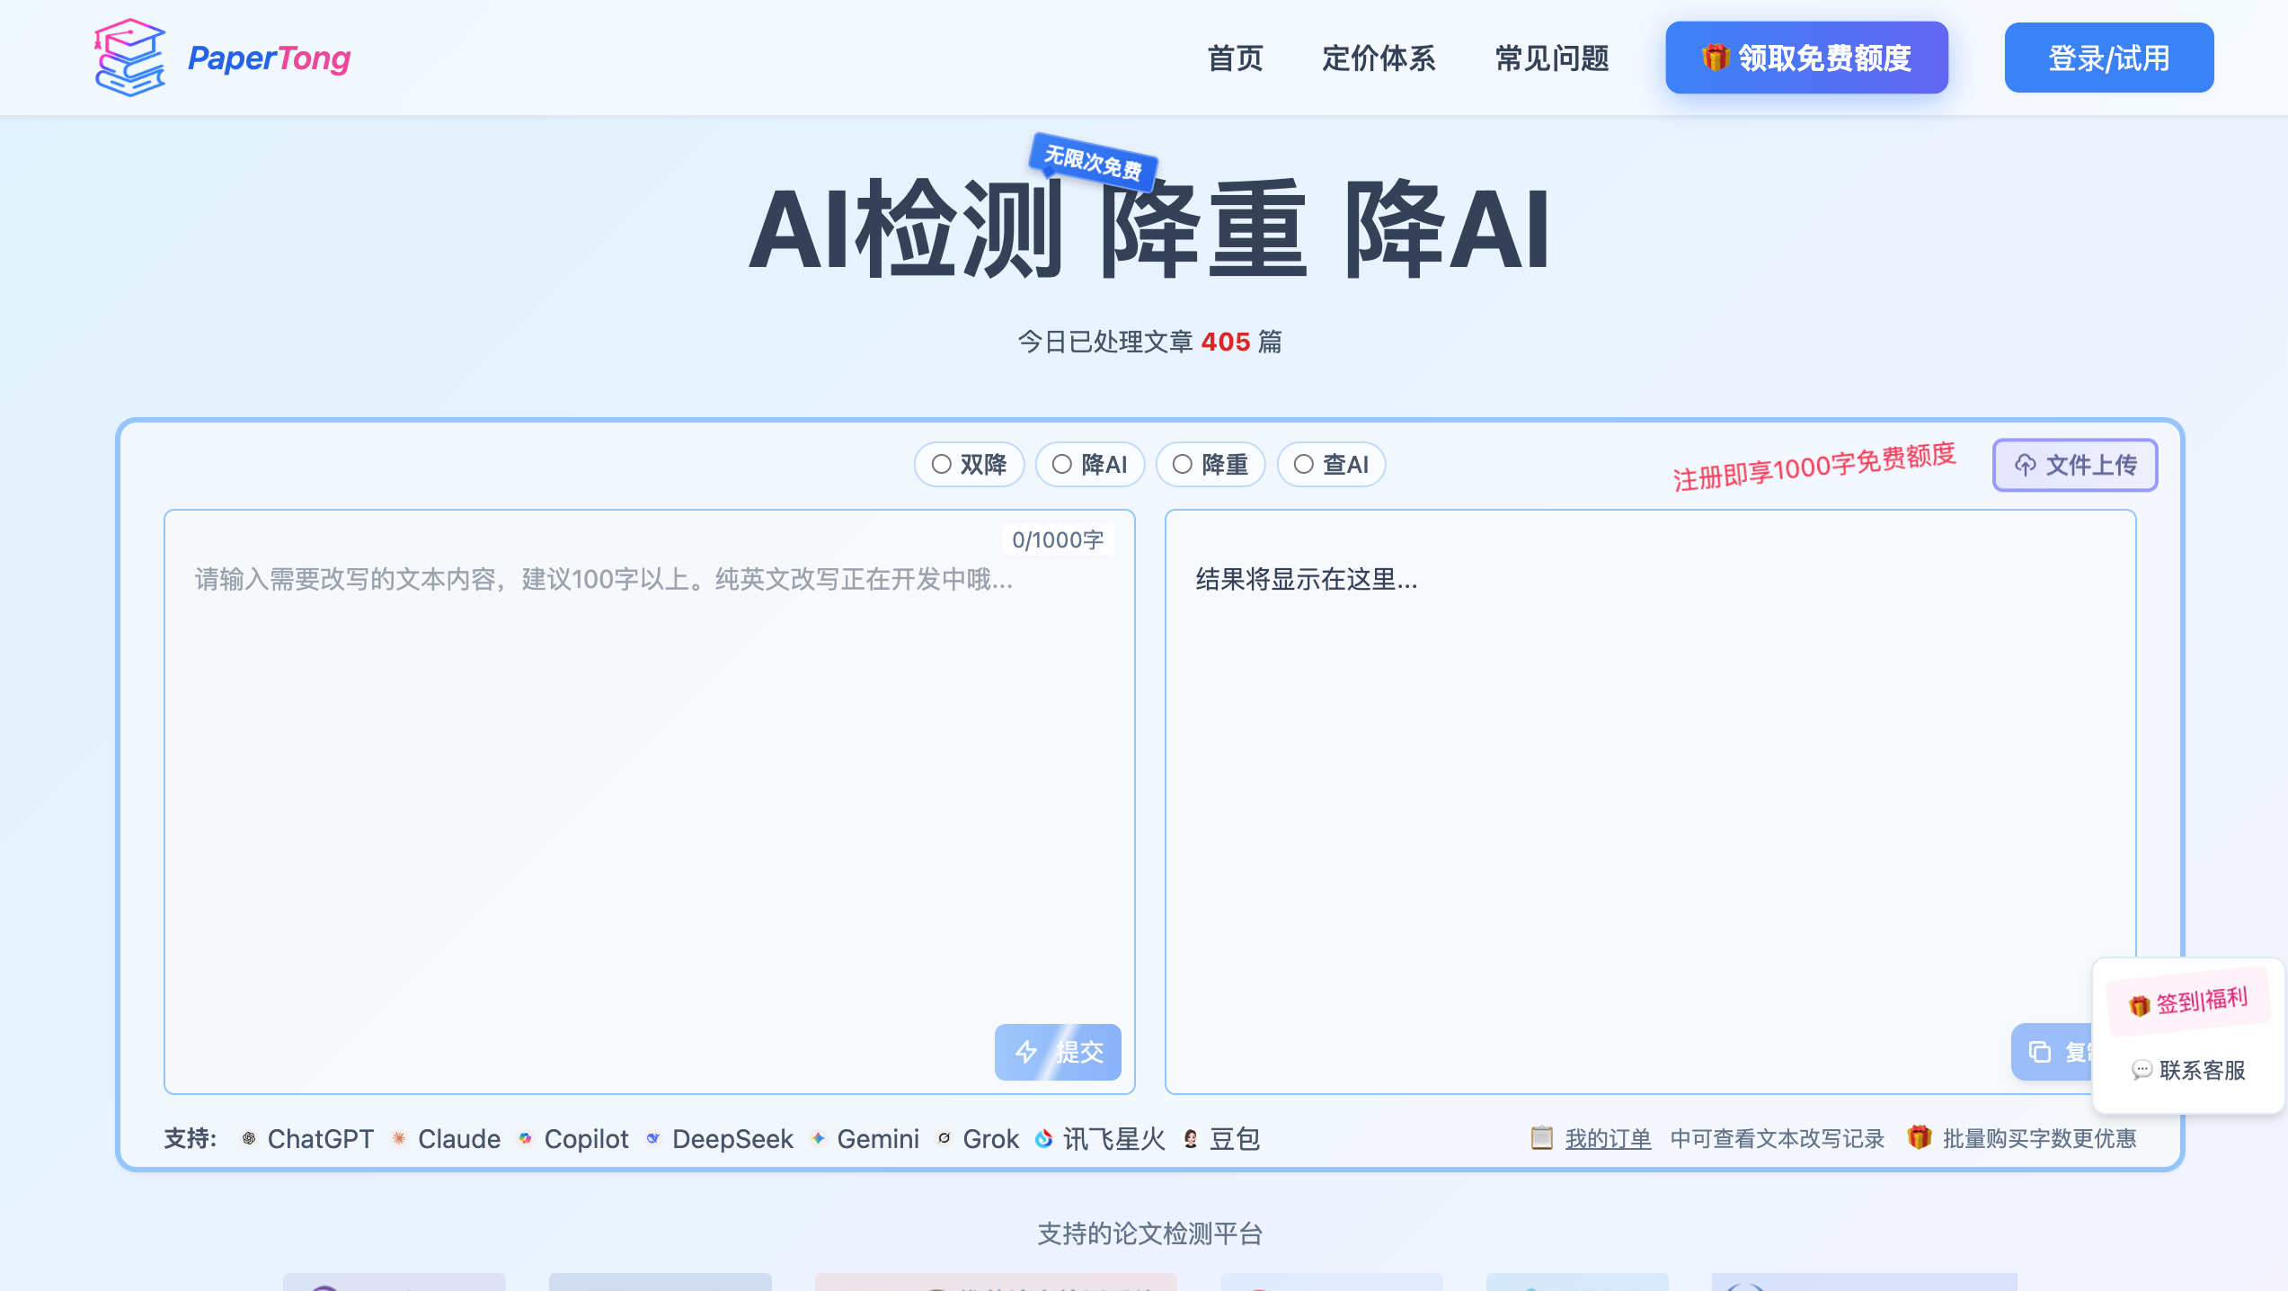Click the copy icon in results panel
2288x1291 pixels.
click(2040, 1052)
